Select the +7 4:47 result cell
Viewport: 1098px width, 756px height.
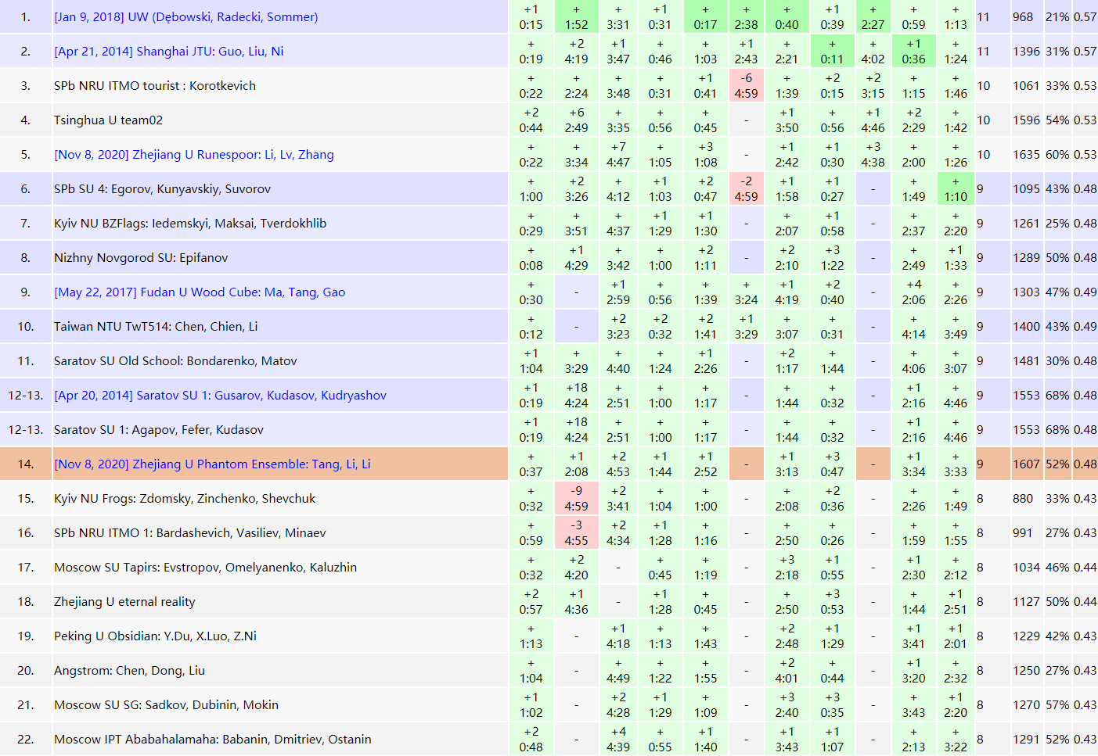click(617, 155)
